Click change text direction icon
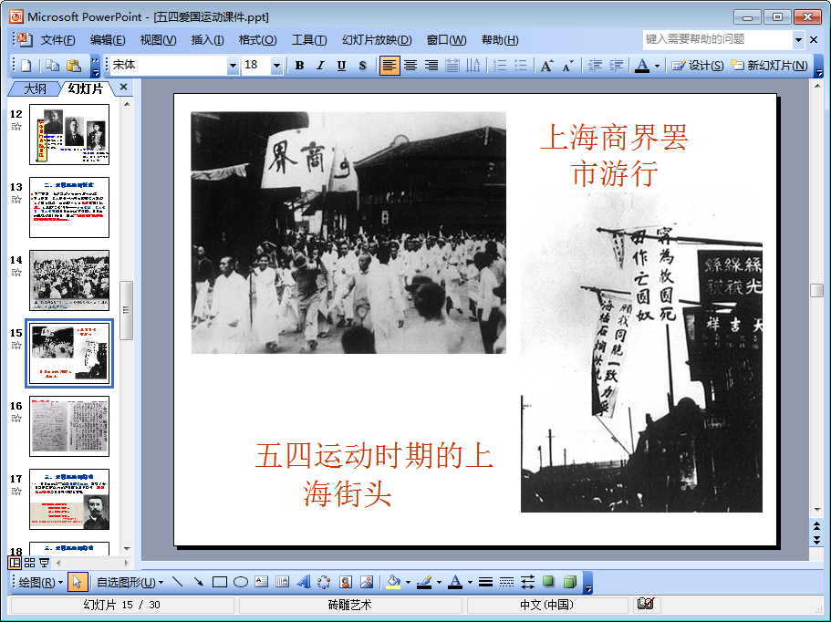Image resolution: width=831 pixels, height=622 pixels. click(x=473, y=66)
